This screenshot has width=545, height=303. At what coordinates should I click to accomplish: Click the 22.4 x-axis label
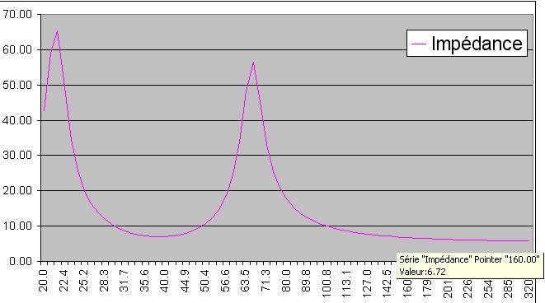[x=63, y=281]
